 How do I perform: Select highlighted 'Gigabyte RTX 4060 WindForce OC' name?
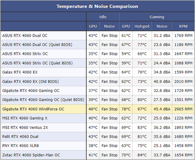point(33,109)
